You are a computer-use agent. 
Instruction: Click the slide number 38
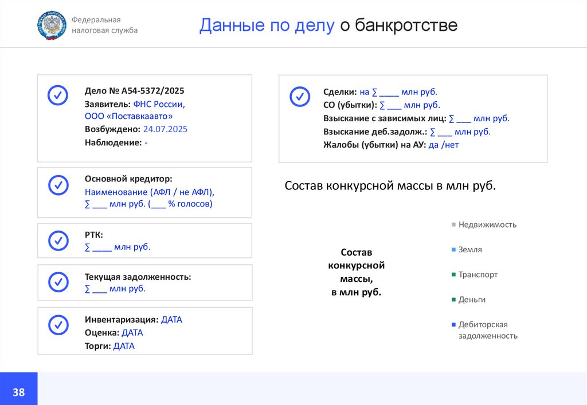(x=19, y=392)
